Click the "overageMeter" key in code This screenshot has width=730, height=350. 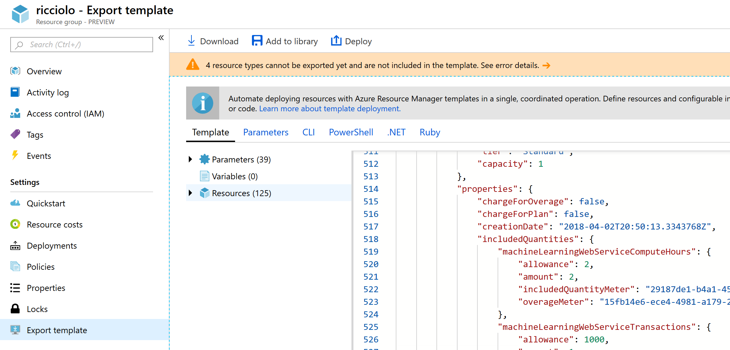coord(553,302)
